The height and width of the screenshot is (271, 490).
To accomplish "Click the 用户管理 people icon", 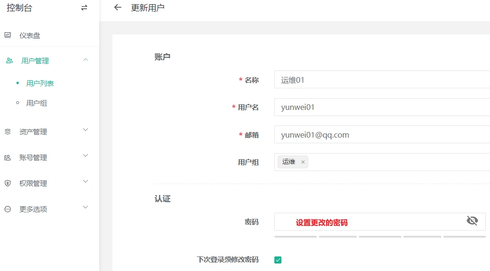I will (x=9, y=61).
